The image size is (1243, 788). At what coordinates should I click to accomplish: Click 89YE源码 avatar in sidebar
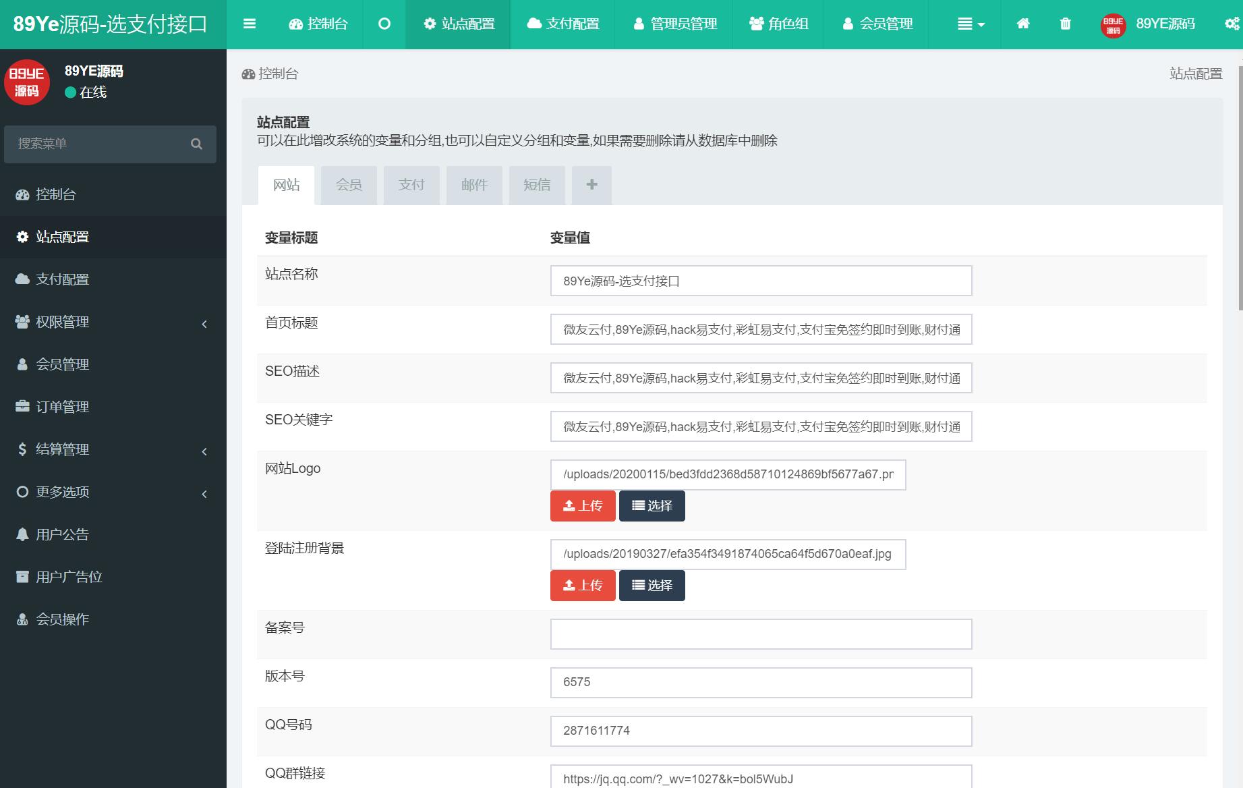tap(27, 82)
